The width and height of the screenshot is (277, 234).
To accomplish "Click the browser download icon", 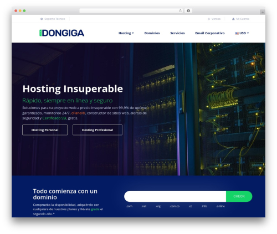I will tap(188, 11).
